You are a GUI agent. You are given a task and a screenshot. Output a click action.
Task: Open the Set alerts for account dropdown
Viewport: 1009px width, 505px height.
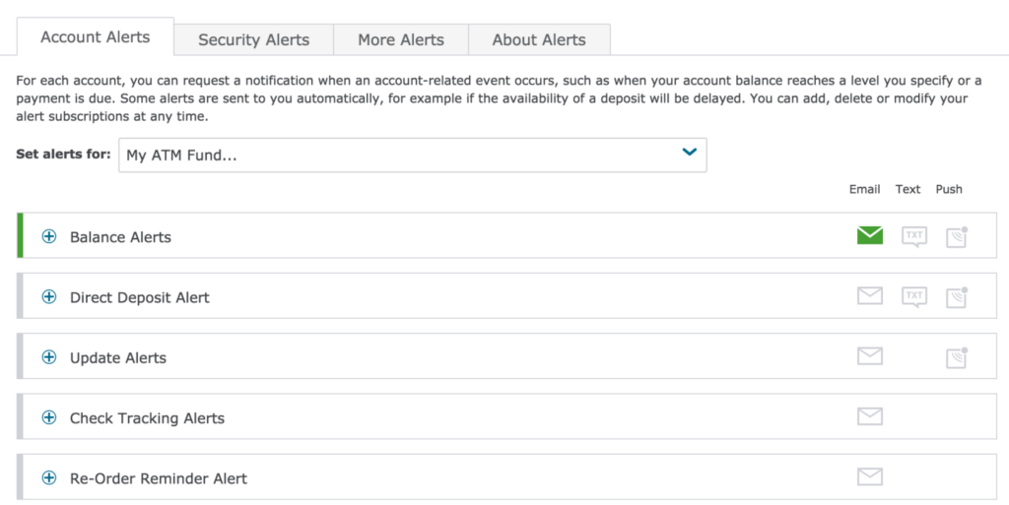(x=413, y=155)
